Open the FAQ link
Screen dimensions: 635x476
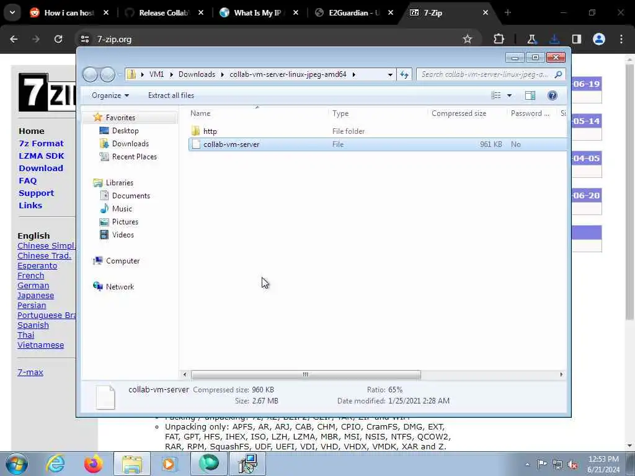coord(27,180)
